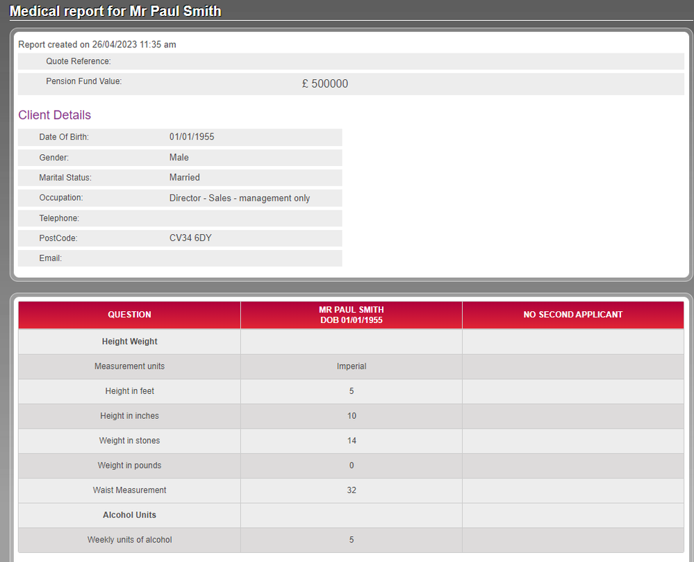Click the 'CV34 6DY' postcode value
Screen dimensions: 694x562
pyautogui.click(x=190, y=238)
